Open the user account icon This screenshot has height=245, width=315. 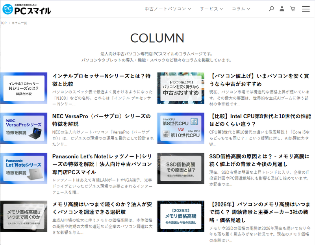(282, 9)
